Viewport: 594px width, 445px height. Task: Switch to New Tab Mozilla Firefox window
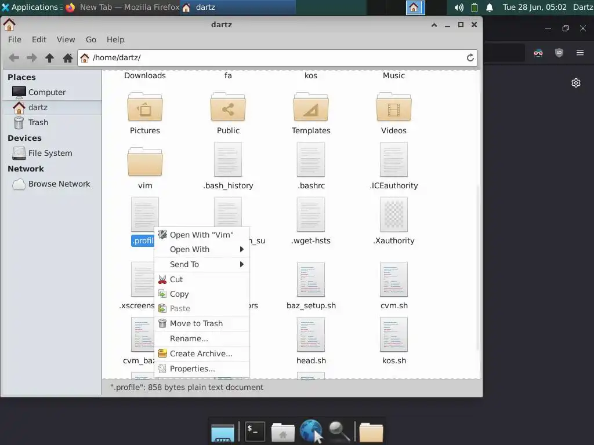[122, 7]
